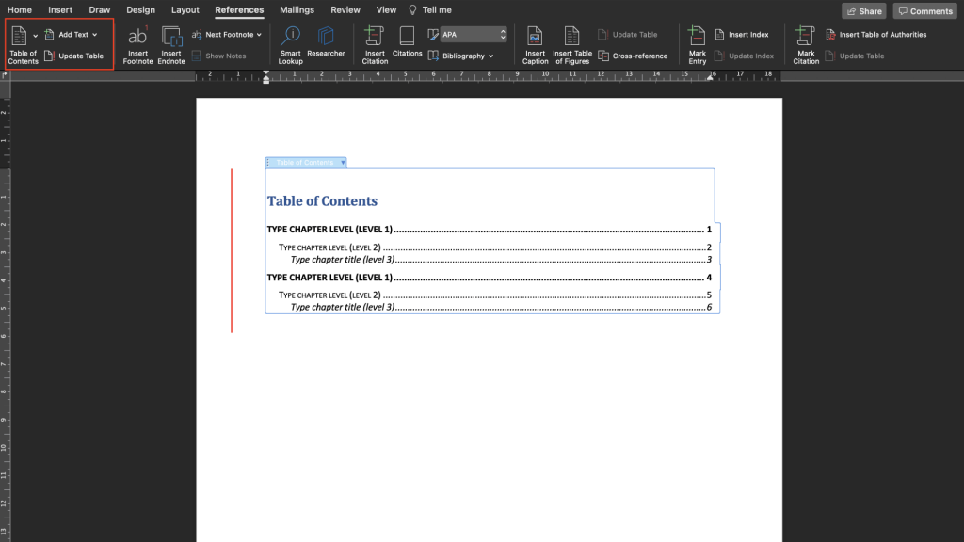Open the Researcher tool
The height and width of the screenshot is (542, 964).
tap(326, 41)
